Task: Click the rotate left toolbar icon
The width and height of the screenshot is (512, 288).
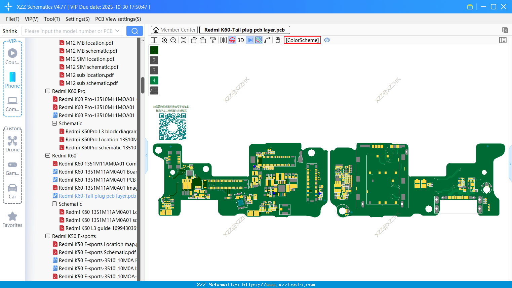Action: [194, 40]
